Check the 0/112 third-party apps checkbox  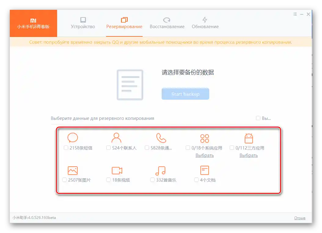tap(232, 148)
